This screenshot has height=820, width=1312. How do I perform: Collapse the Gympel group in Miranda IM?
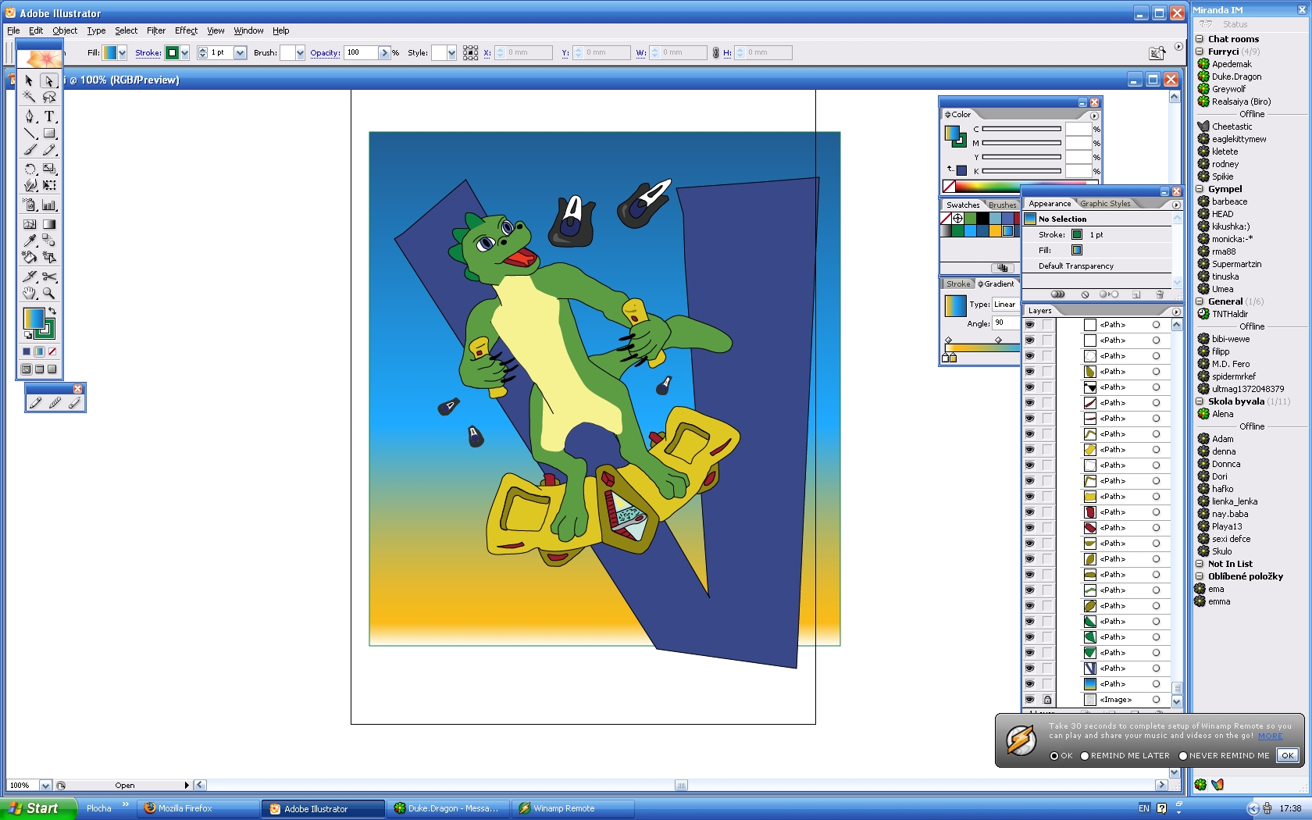[1200, 189]
